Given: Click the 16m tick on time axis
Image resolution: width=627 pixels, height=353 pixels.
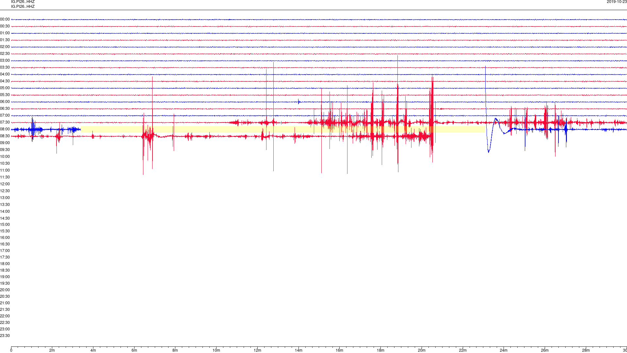Looking at the screenshot, I should click(x=340, y=350).
